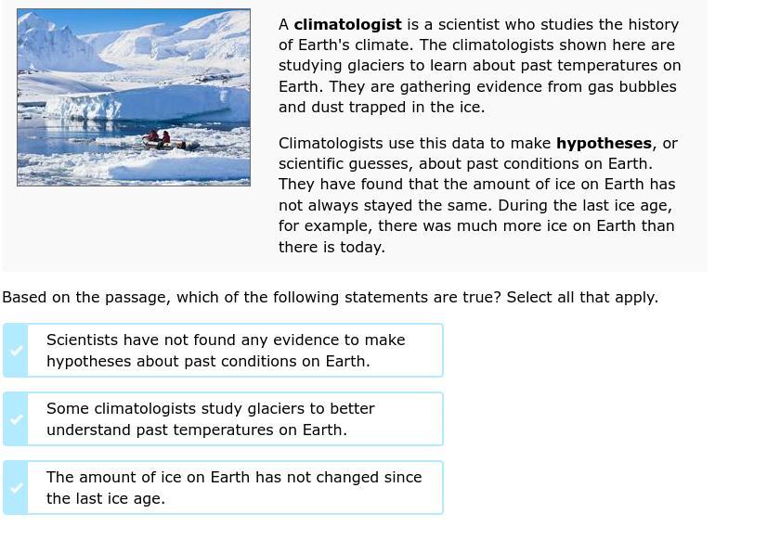The width and height of the screenshot is (767, 539).
Task: Click the second paragraph starting 'Climatologists use this data'
Action: (x=477, y=195)
